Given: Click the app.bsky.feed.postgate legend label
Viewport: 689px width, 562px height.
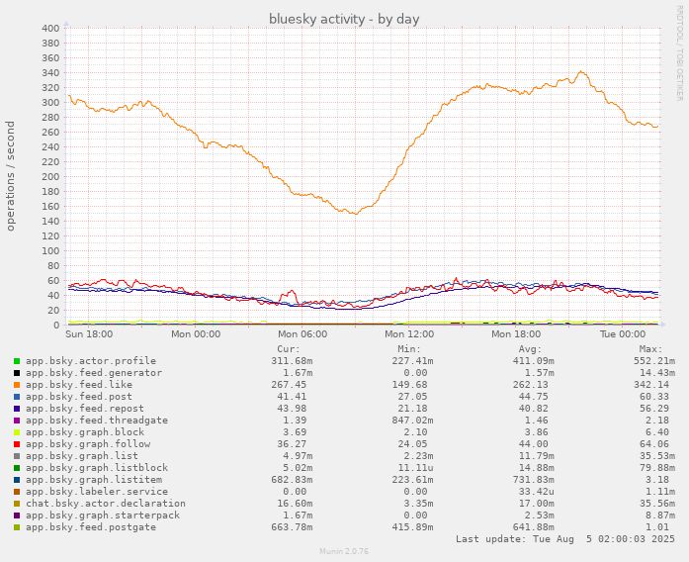Looking at the screenshot, I should [91, 527].
